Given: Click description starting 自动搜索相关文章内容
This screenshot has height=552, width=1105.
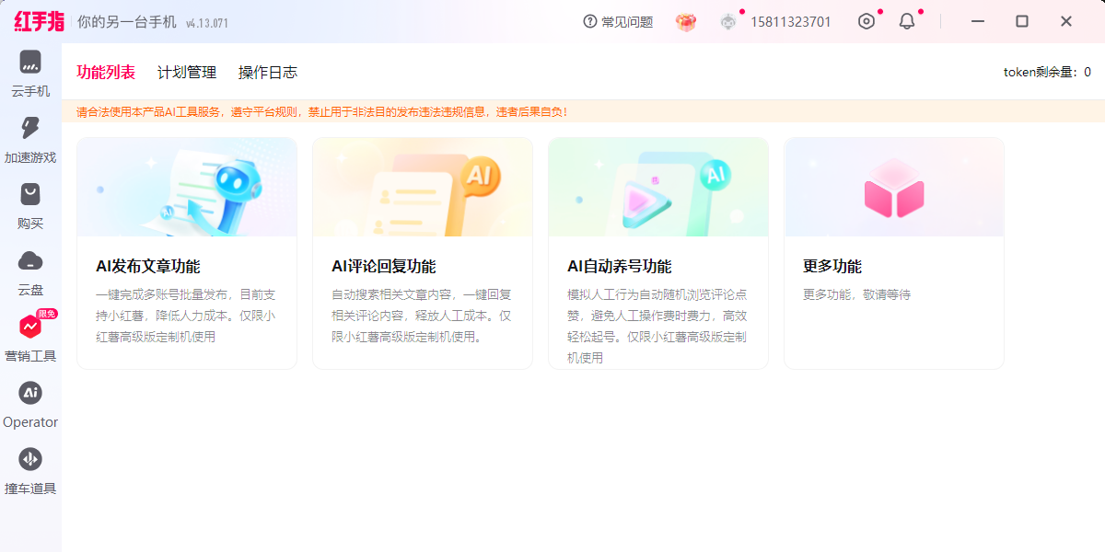Looking at the screenshot, I should coord(422,316).
